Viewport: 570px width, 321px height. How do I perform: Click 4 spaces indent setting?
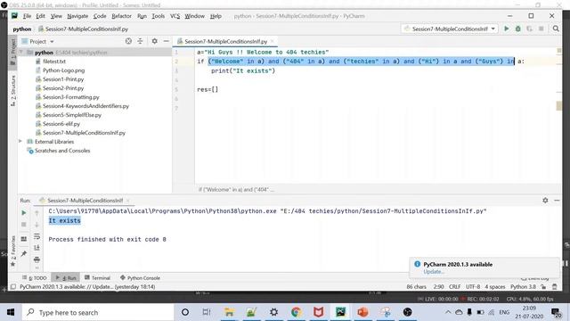coord(495,287)
